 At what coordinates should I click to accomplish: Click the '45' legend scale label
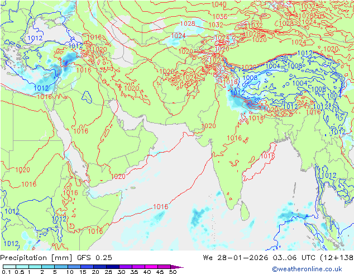click(x=160, y=272)
